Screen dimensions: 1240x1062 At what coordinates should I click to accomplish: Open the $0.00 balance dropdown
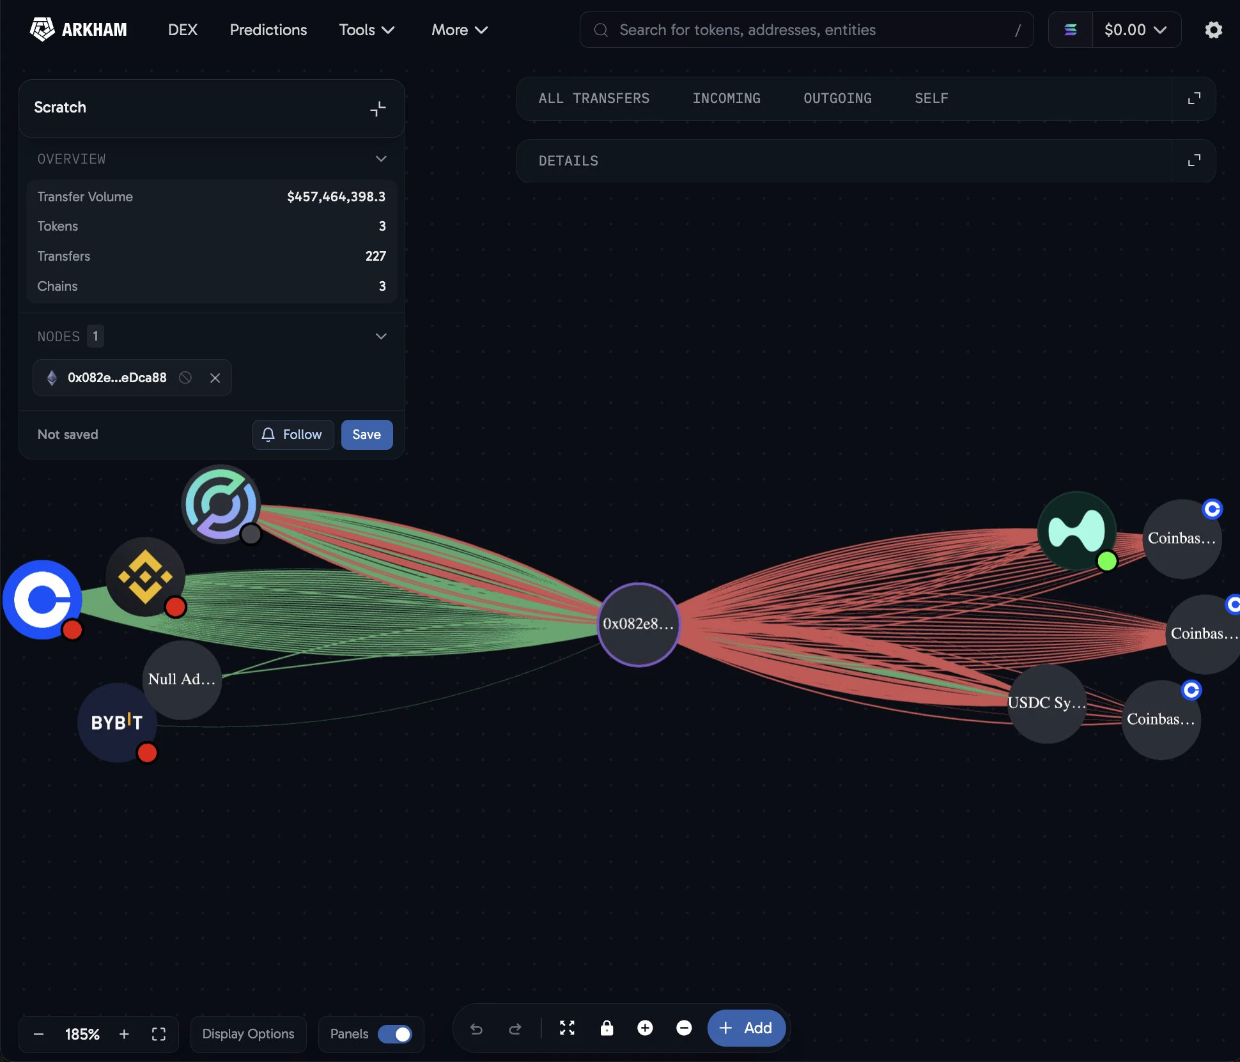[x=1136, y=30]
